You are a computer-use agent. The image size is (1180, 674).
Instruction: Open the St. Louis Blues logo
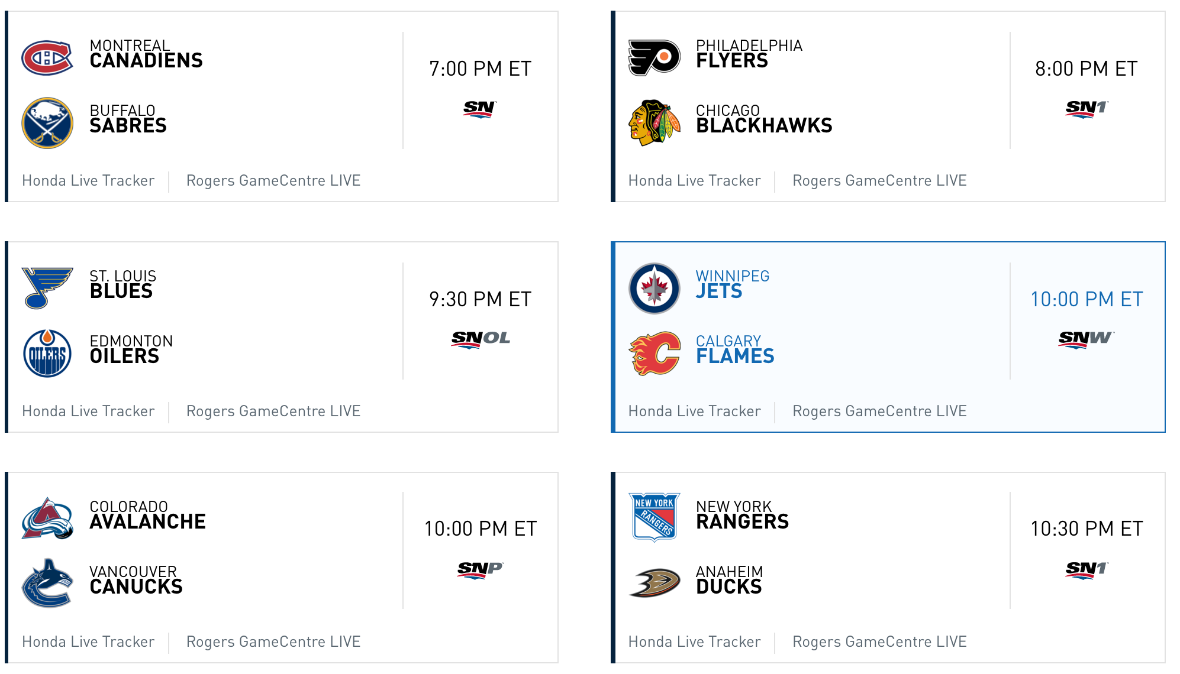pyautogui.click(x=47, y=288)
